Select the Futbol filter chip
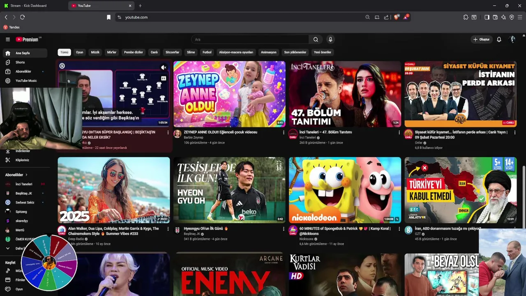The width and height of the screenshot is (526, 296). tap(207, 52)
